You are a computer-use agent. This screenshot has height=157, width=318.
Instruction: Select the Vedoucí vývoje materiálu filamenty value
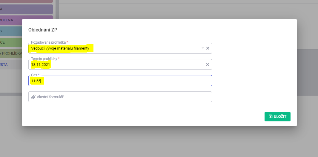coord(60,48)
